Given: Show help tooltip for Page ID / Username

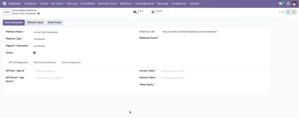Looking at the screenshot, I should coord(29,45).
